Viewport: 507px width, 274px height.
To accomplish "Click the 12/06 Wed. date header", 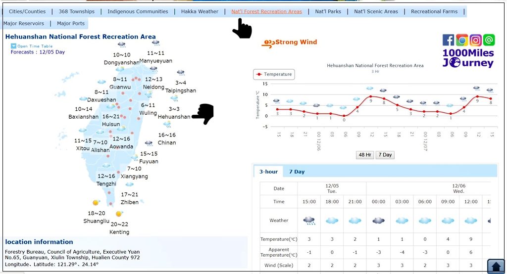I will 458,188.
